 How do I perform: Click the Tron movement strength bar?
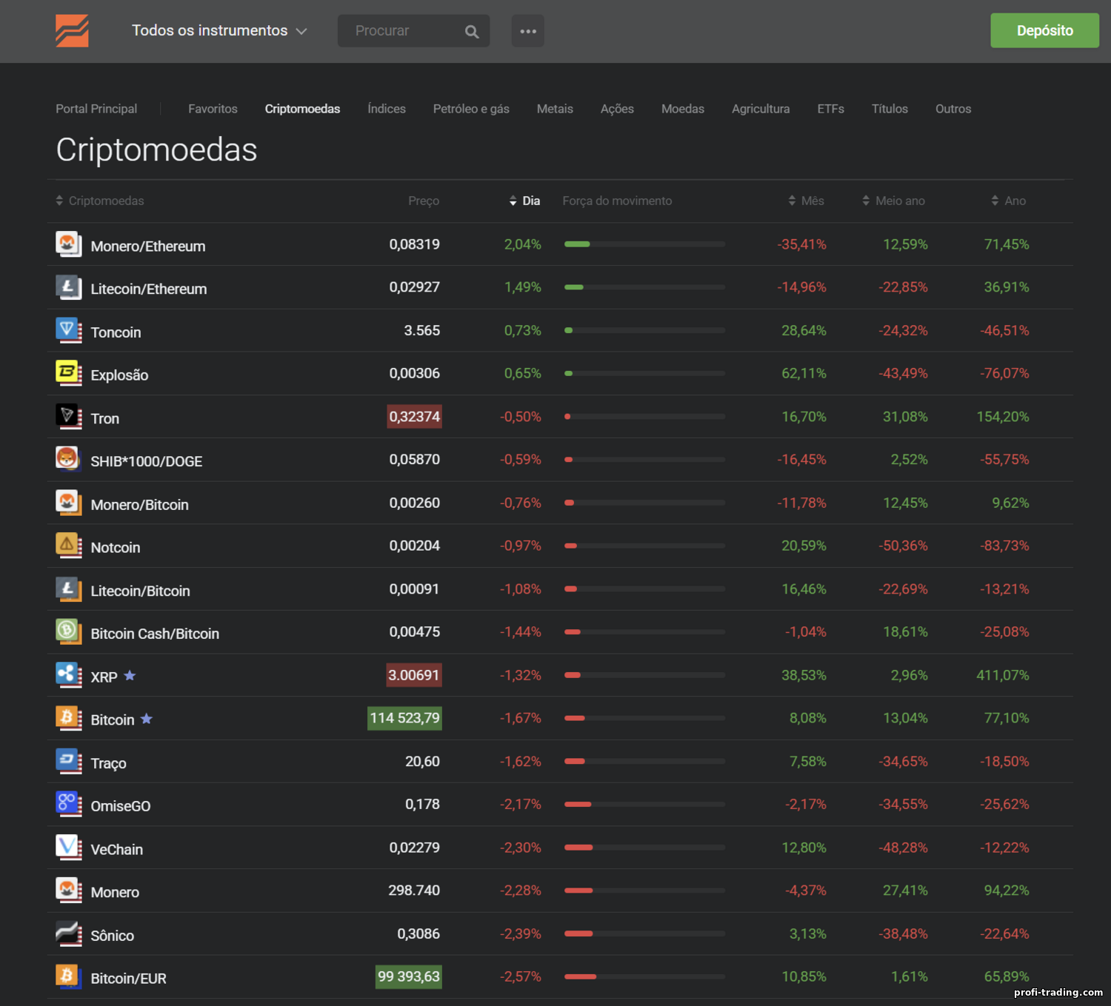click(644, 416)
